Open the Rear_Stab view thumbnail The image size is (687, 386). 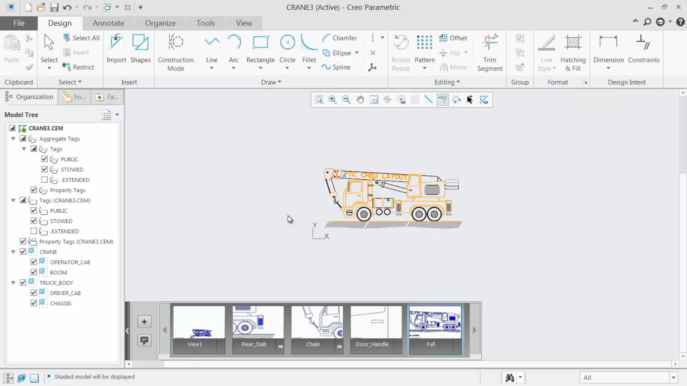(x=258, y=330)
